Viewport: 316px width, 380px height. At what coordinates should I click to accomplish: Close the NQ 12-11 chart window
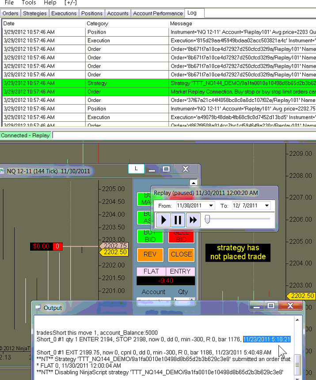pyautogui.click(x=186, y=169)
